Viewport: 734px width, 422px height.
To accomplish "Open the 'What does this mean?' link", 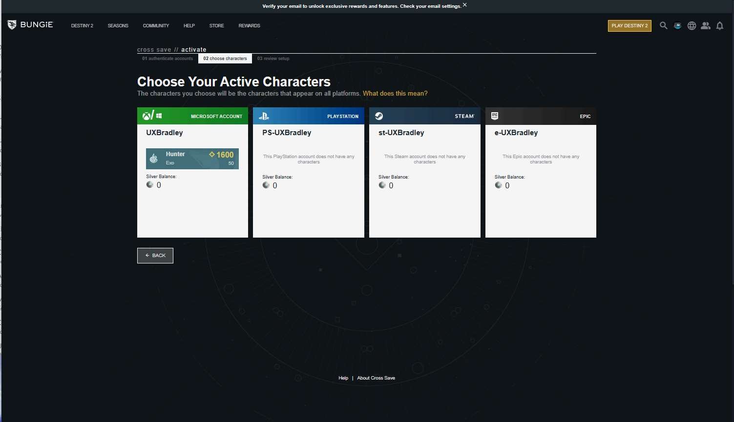I will (x=395, y=93).
